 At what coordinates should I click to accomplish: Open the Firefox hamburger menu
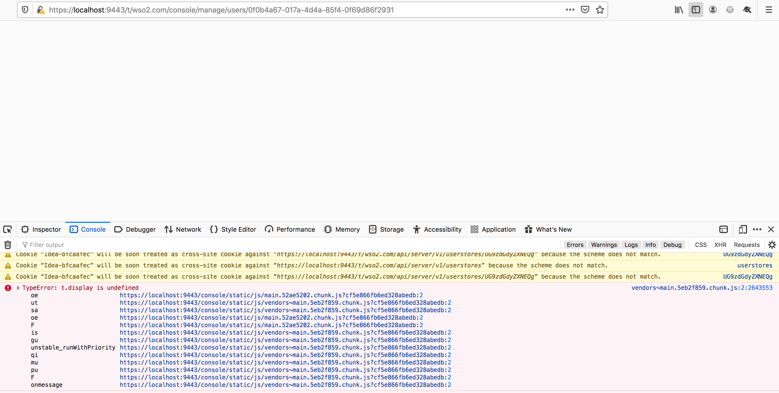click(x=768, y=10)
